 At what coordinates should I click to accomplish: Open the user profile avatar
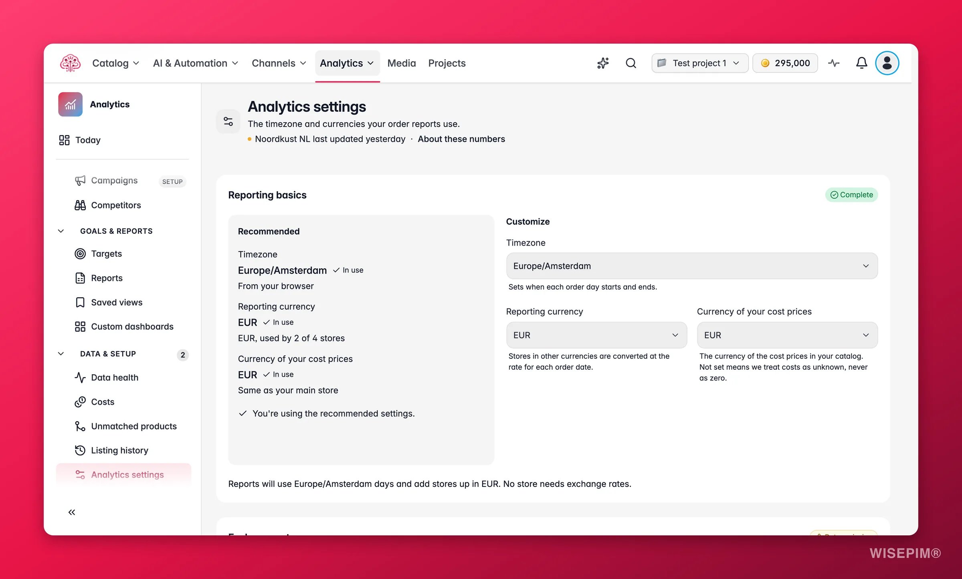(x=887, y=63)
